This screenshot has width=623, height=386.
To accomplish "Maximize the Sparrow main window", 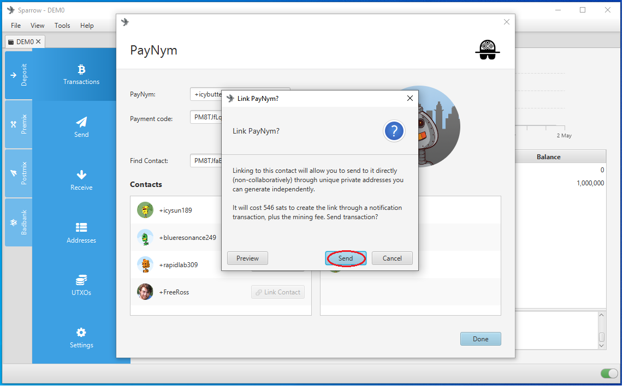I will (583, 10).
